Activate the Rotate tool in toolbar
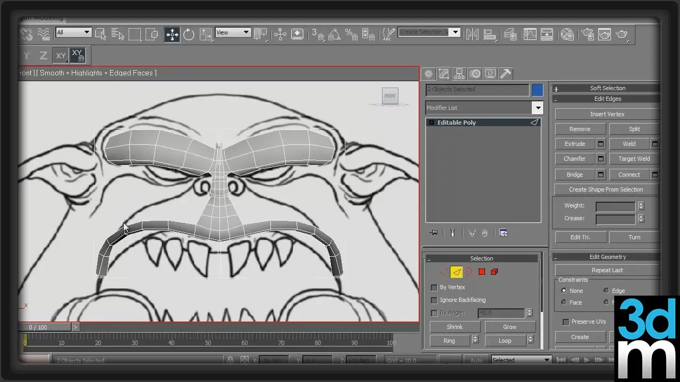This screenshot has height=382, width=680. 189,35
